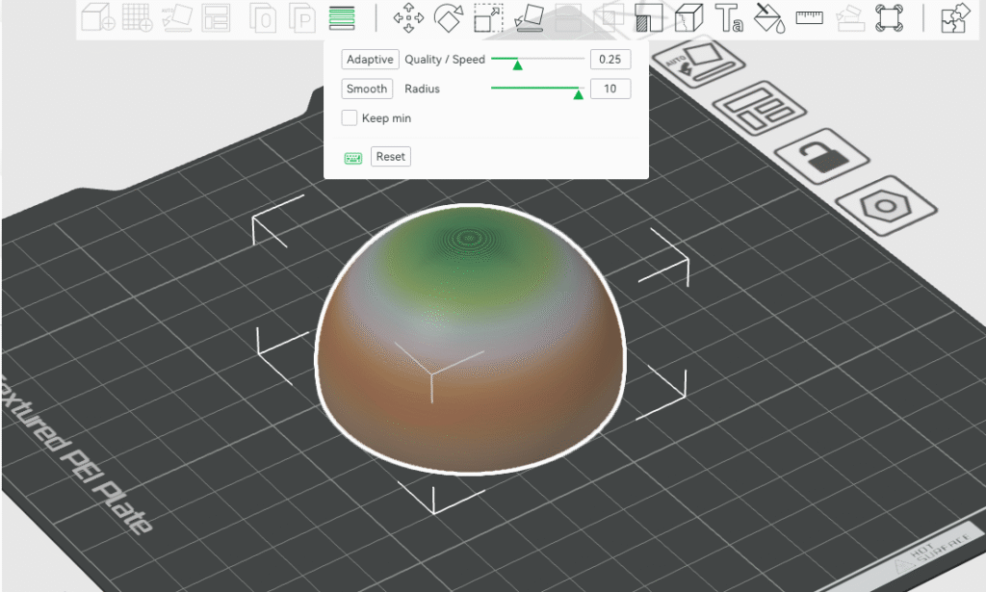Activate the Move tool

tap(408, 17)
